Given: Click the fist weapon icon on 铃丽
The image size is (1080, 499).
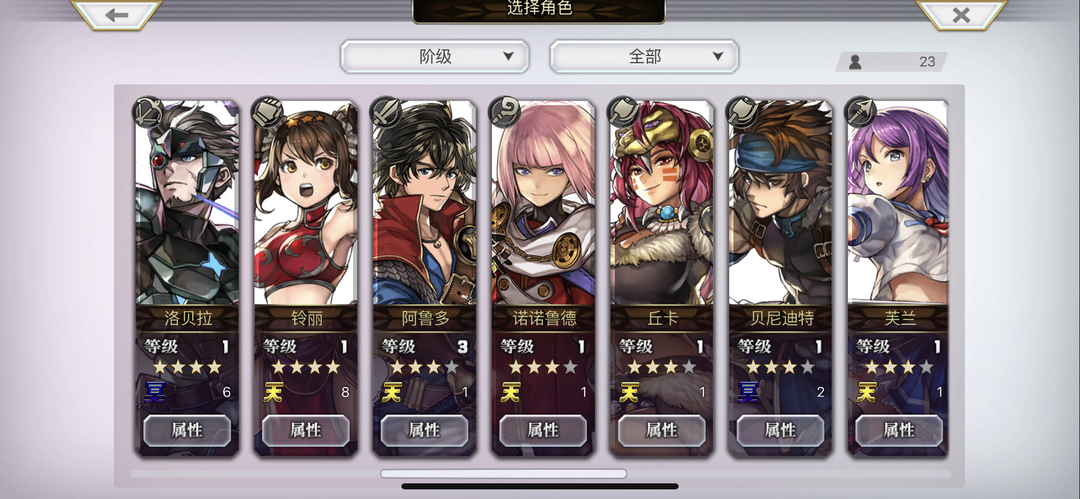Looking at the screenshot, I should pyautogui.click(x=266, y=112).
